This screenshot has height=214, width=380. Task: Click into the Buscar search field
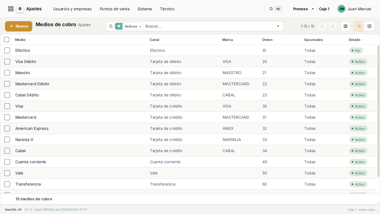[209, 26]
